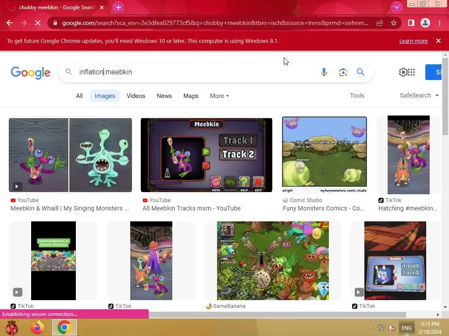
Task: Go back using the browser back arrow
Action: 10,23
